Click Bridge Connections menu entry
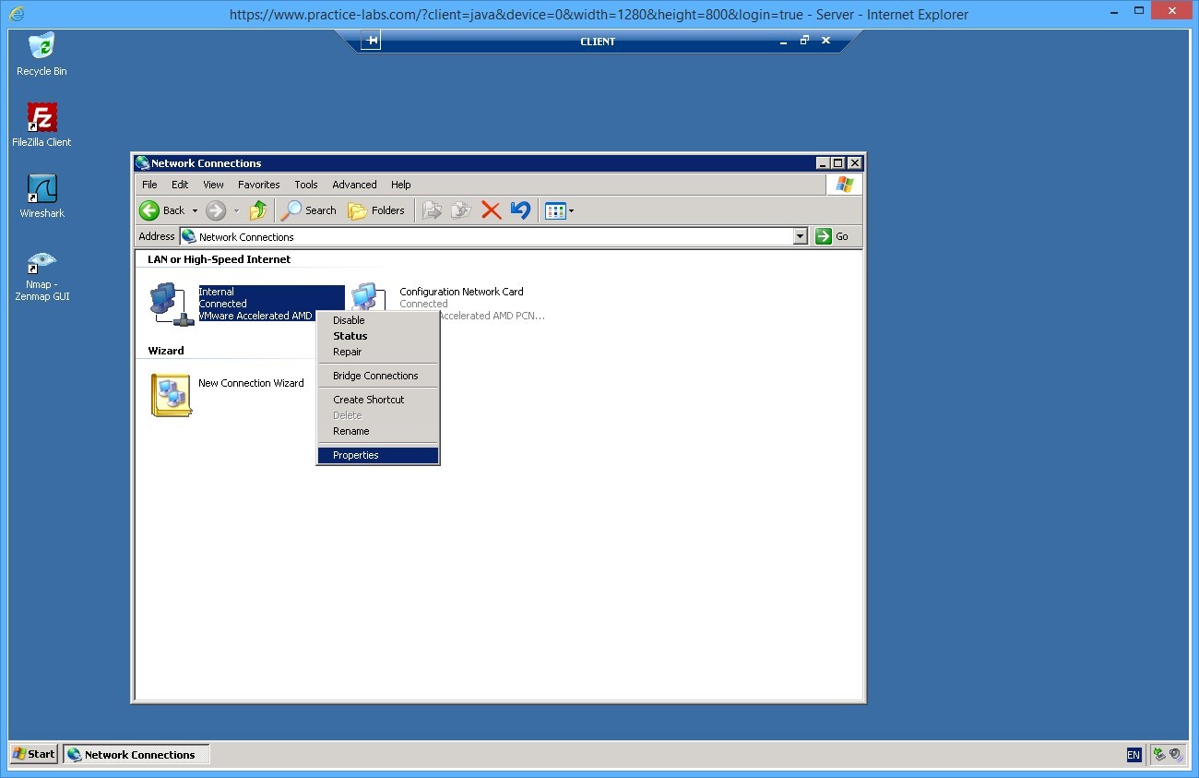Screen dimensions: 1199x778 [375, 376]
